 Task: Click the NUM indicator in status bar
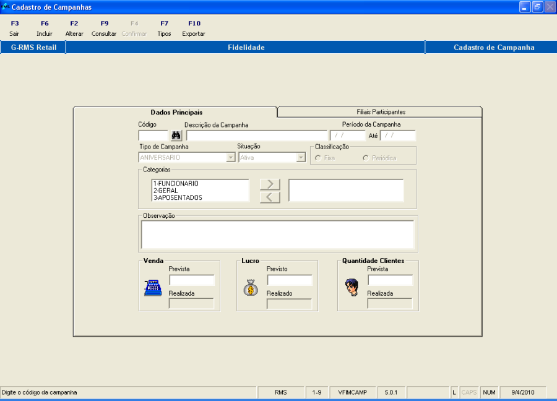[x=489, y=392]
